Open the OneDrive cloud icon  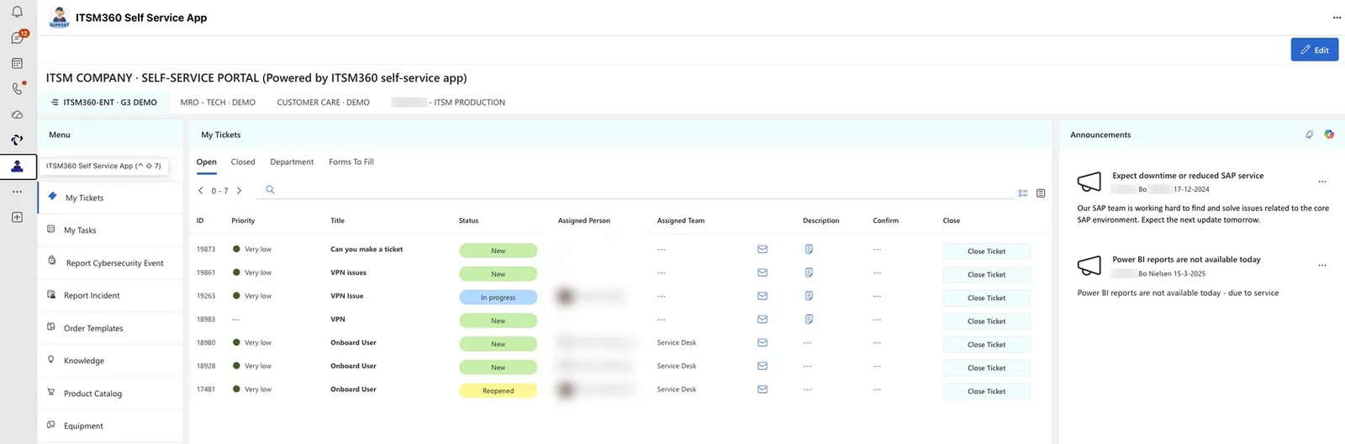point(17,114)
